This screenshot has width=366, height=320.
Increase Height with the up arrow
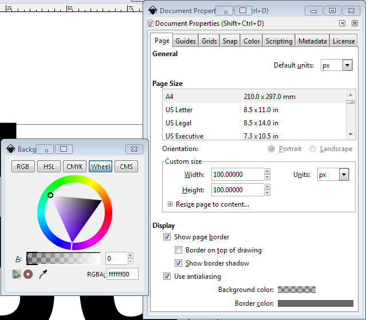[267, 187]
